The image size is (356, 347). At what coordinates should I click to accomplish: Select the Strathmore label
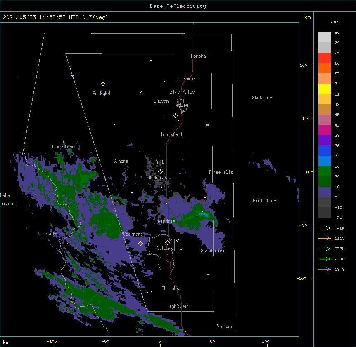click(x=213, y=251)
